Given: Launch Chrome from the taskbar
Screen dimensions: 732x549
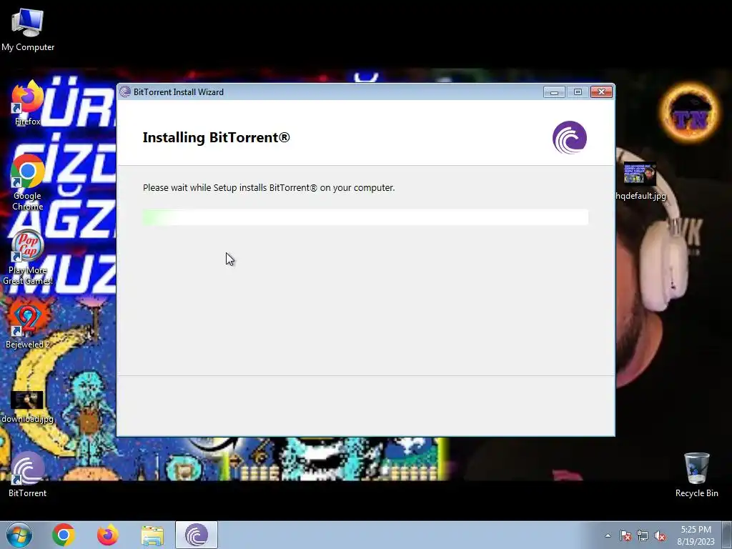Looking at the screenshot, I should point(64,535).
